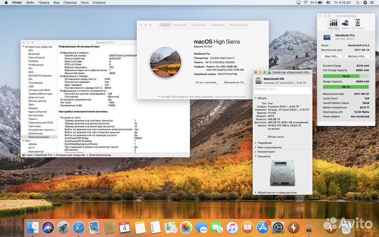
Task: Open iOS Device view in coconutBattery
Action: point(358,24)
